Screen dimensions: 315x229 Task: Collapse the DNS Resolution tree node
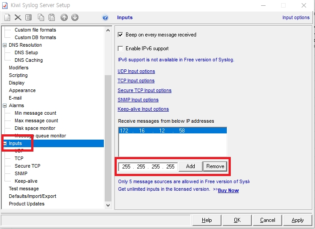tap(5, 45)
